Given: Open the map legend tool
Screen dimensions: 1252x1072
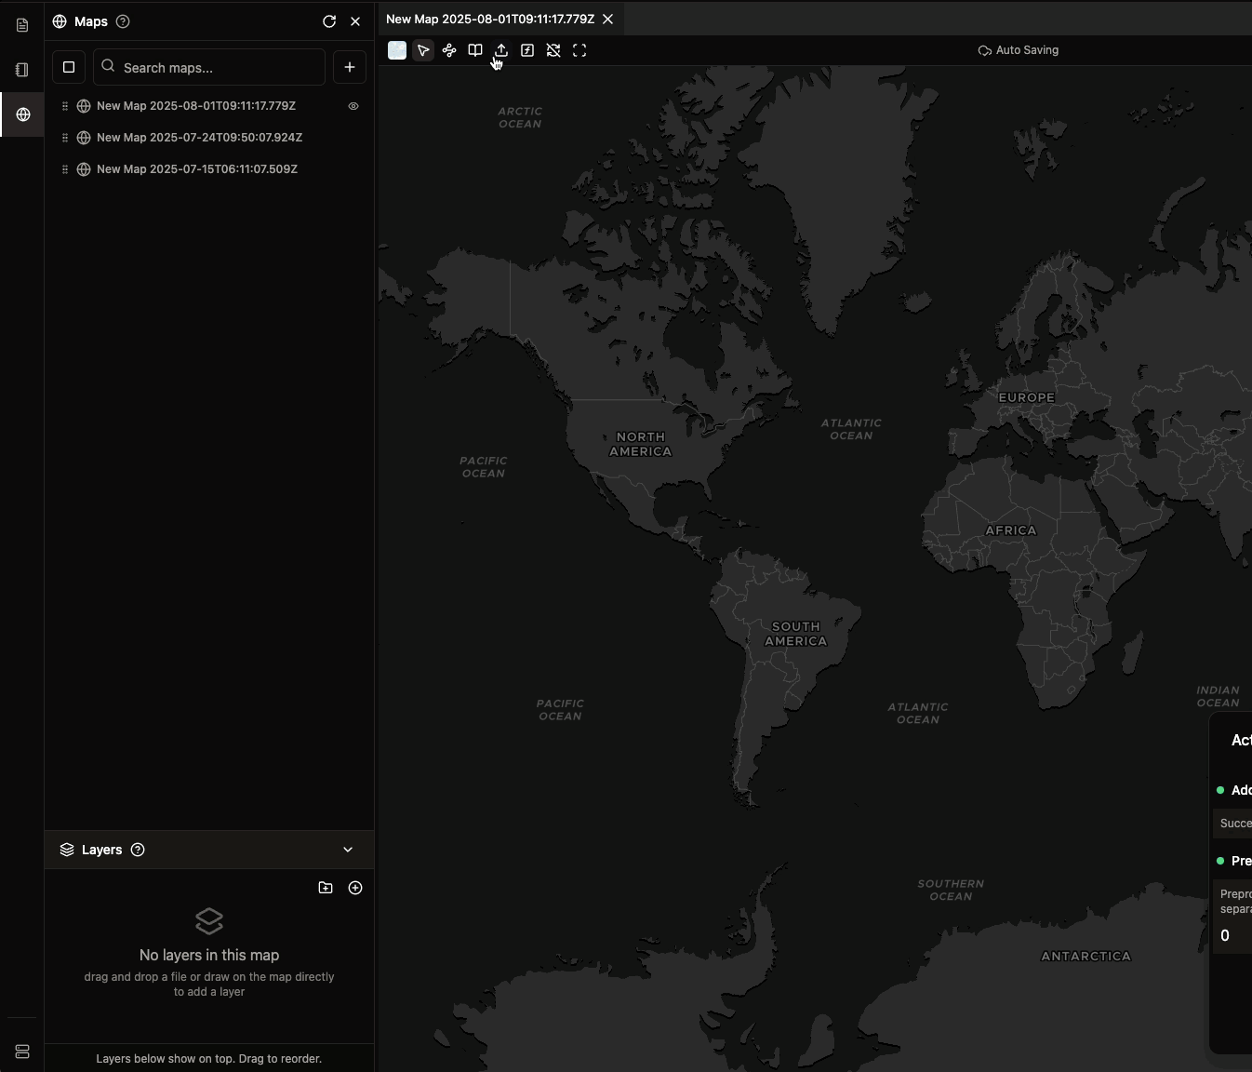Looking at the screenshot, I should pyautogui.click(x=475, y=50).
